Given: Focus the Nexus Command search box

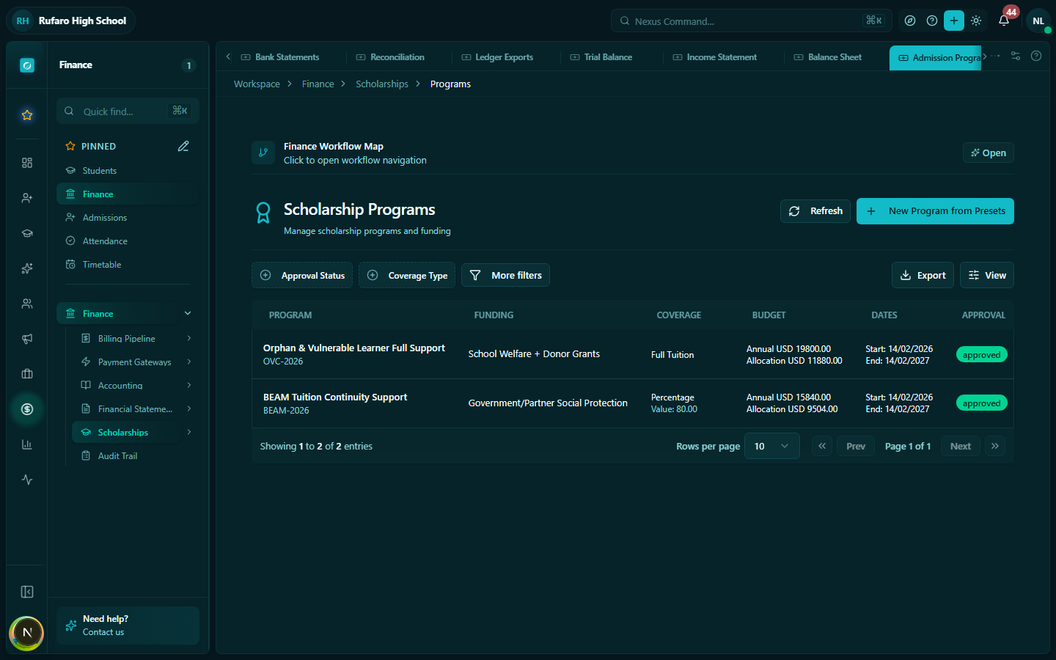Looking at the screenshot, I should (x=752, y=21).
